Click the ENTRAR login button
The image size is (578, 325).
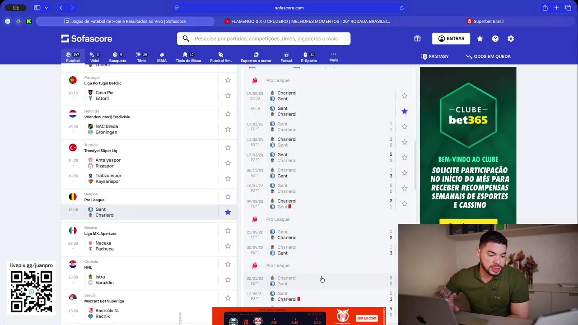[451, 38]
